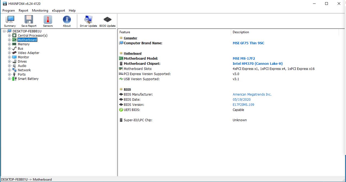This screenshot has height=182, width=346.
Task: Click the BIOS Manufacturer row label
Action: pos(138,94)
